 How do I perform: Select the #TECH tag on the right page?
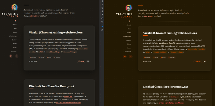coord(163,58)
